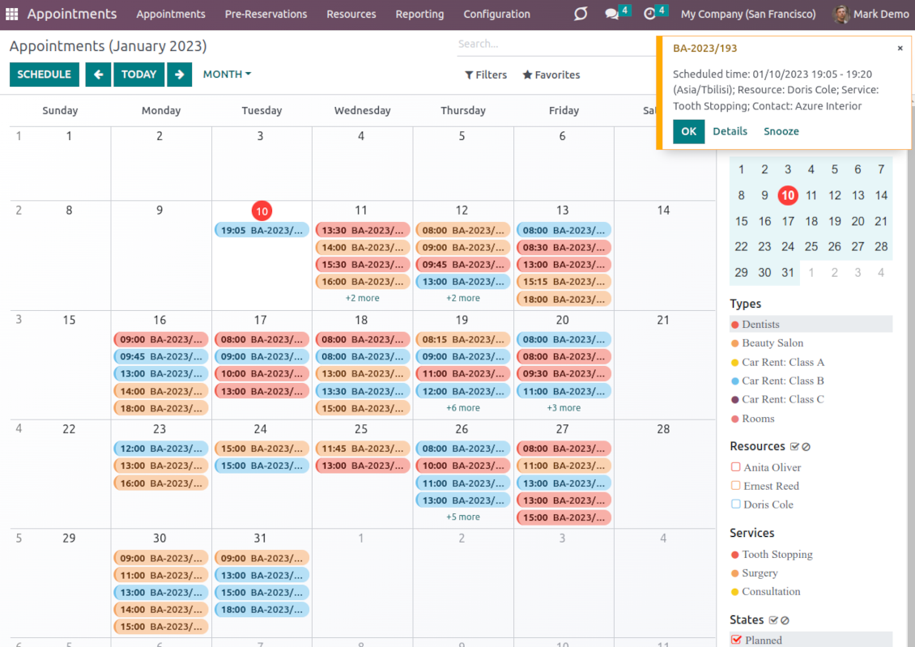
Task: Open the MONTH view dropdown
Action: coord(227,74)
